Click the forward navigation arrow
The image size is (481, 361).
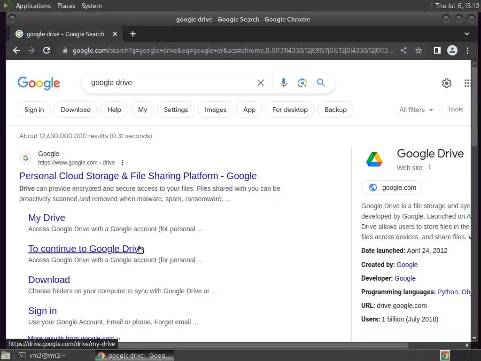click(x=31, y=50)
